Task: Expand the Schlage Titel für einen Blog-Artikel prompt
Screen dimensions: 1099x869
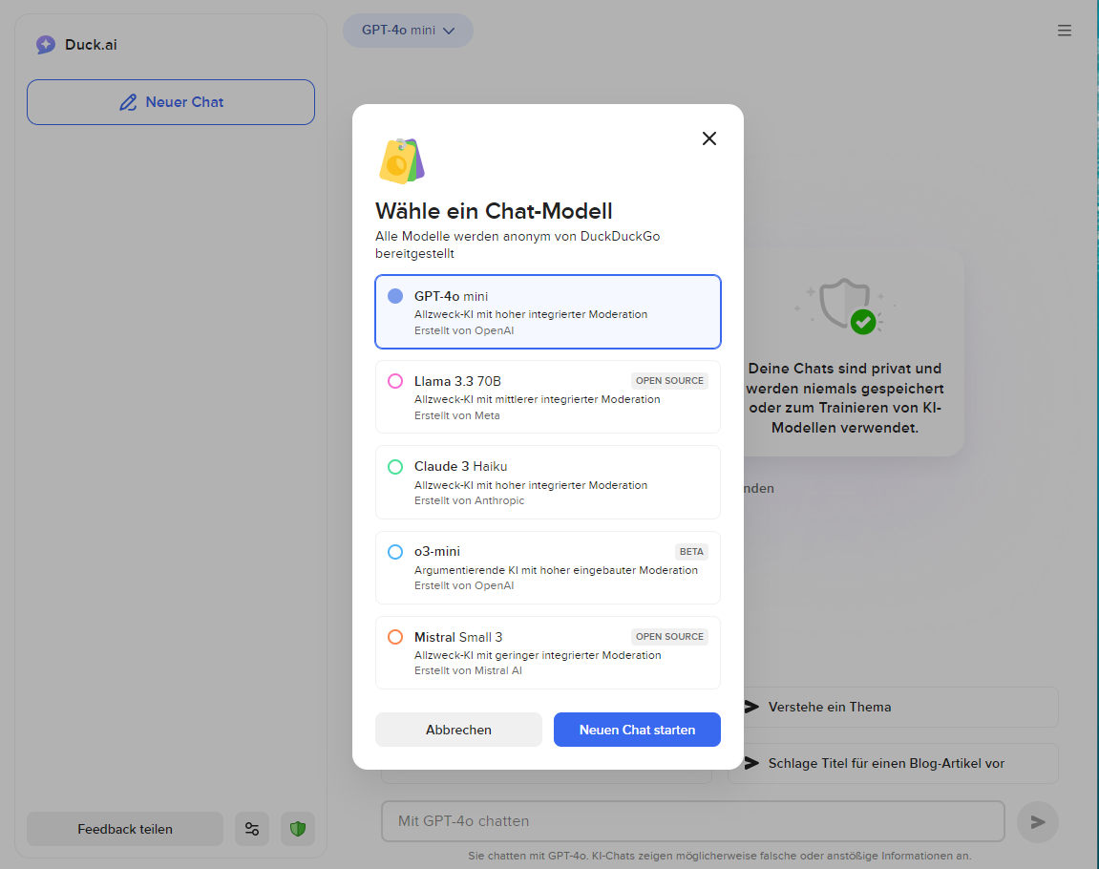Action: [x=893, y=763]
